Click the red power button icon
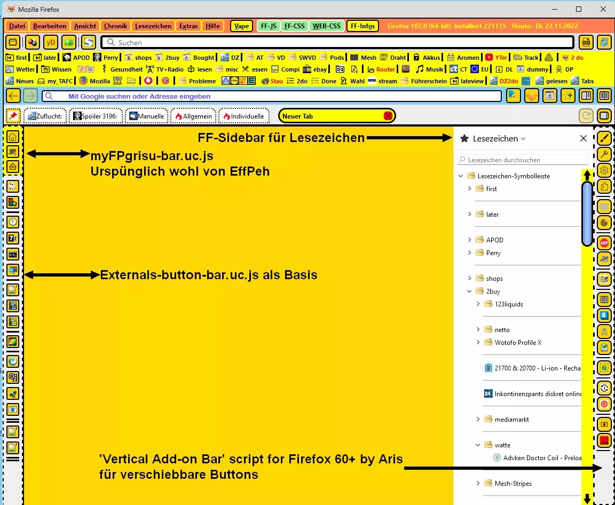Viewport: 615px width, 505px height. coord(604,404)
